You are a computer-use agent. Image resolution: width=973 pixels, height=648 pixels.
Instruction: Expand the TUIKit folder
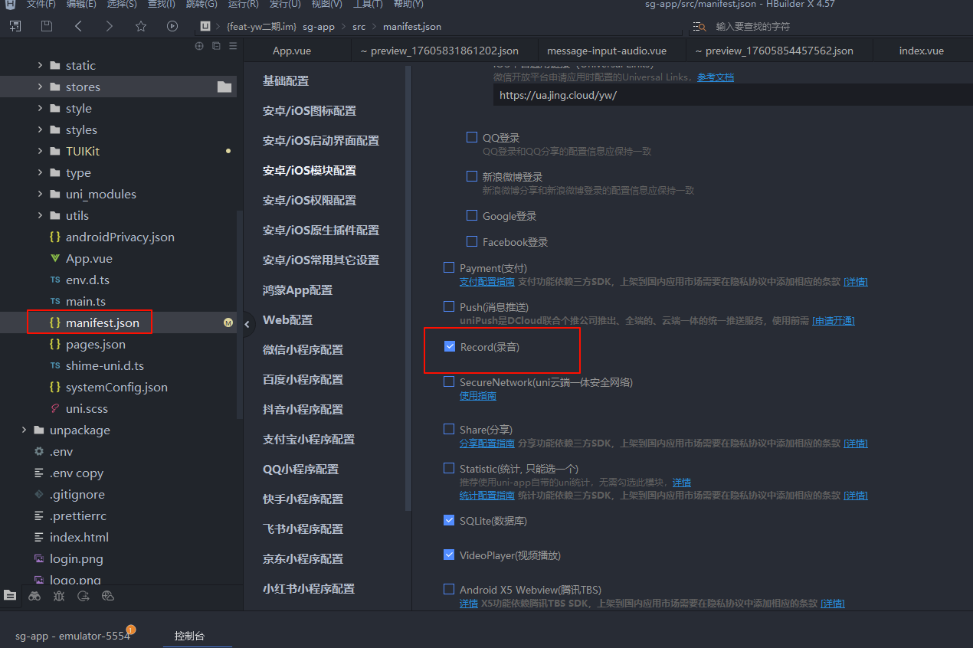[x=40, y=152]
